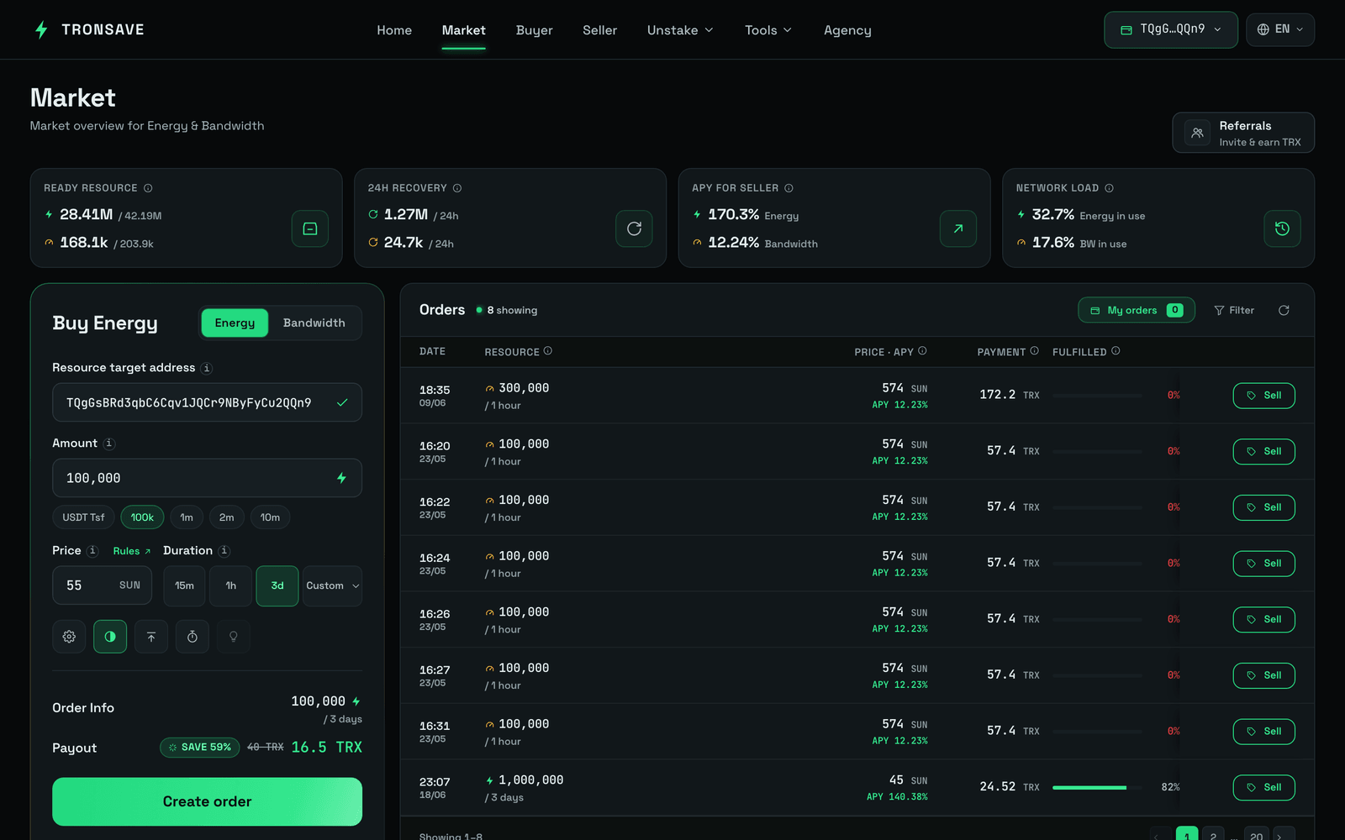Click the lightbulb hint option icon
This screenshot has height=840, width=1345.
(x=234, y=637)
